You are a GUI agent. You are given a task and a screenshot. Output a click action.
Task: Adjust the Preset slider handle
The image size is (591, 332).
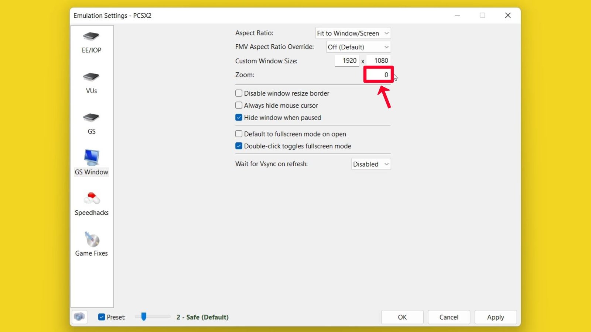tap(144, 317)
